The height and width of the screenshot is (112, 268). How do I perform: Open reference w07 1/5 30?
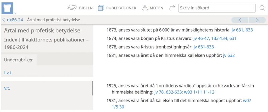(118, 107)
